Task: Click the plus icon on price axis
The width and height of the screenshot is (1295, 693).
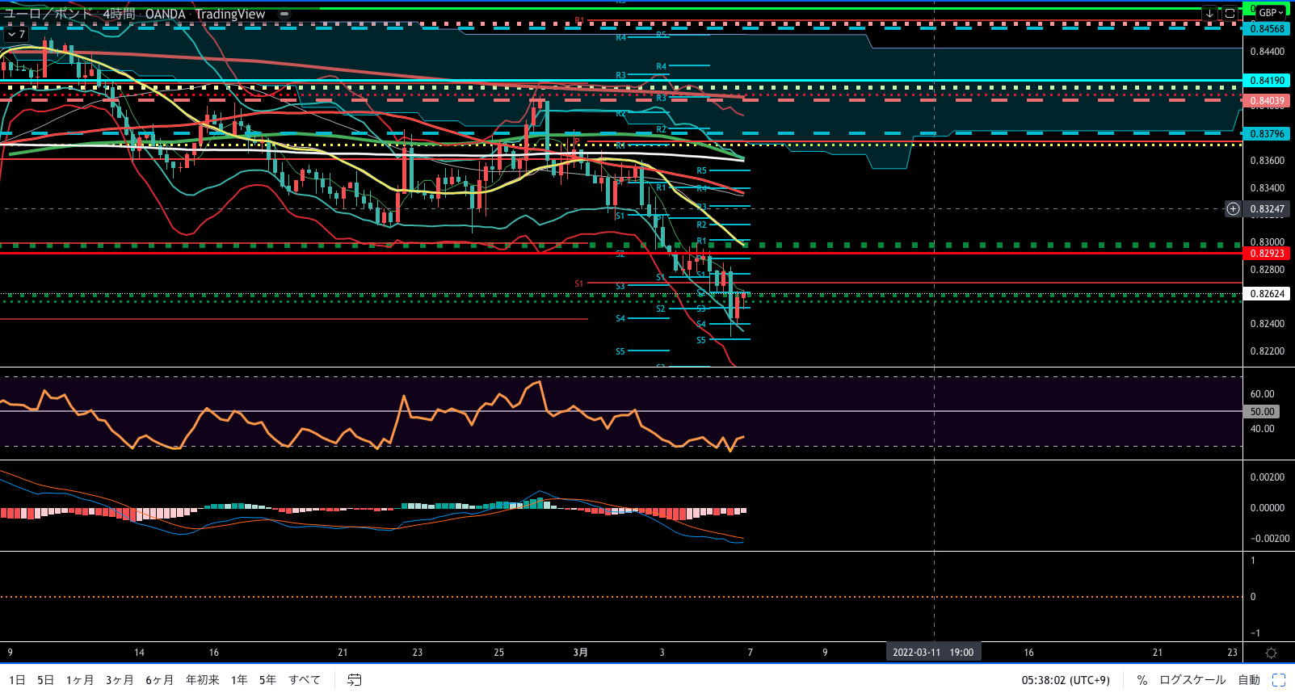Action: pyautogui.click(x=1233, y=209)
